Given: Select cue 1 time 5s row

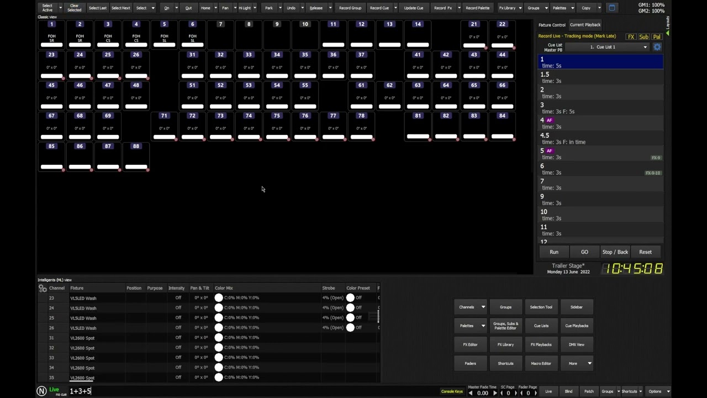Looking at the screenshot, I should [x=601, y=62].
